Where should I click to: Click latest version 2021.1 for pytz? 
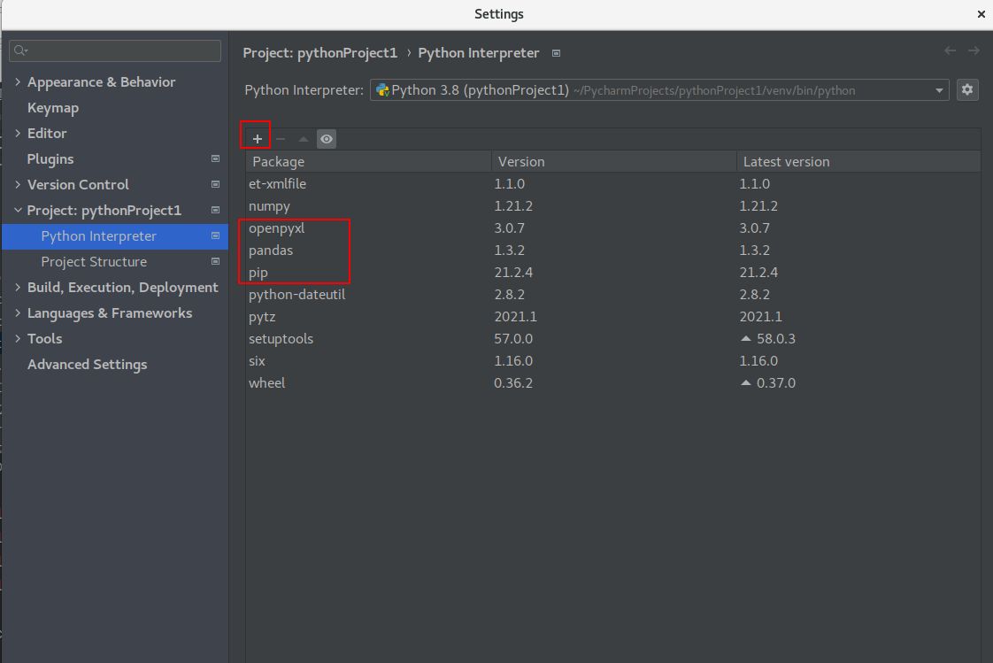tap(760, 317)
